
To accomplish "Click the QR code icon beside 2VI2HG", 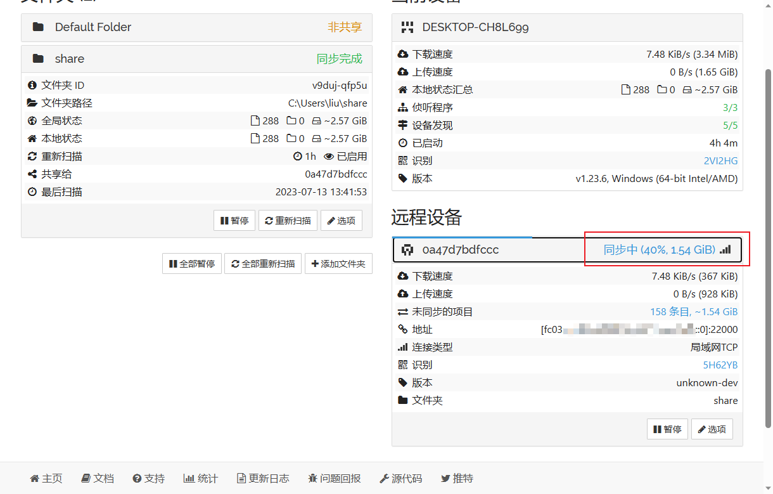I will [402, 161].
